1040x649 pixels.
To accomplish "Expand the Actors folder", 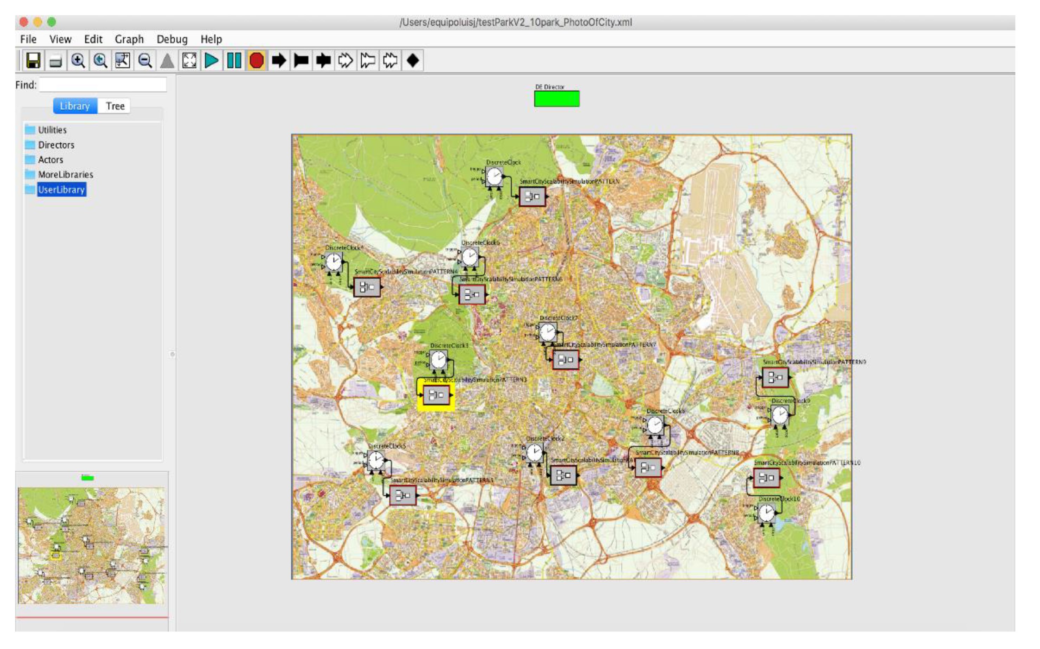I will (50, 160).
